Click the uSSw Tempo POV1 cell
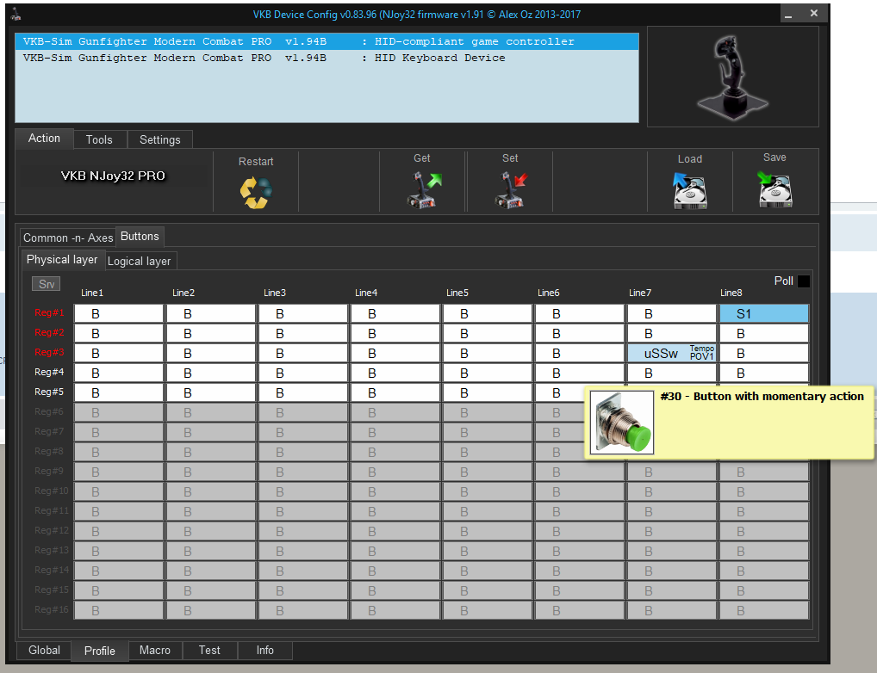Viewport: 877px width, 673px height. click(x=672, y=353)
